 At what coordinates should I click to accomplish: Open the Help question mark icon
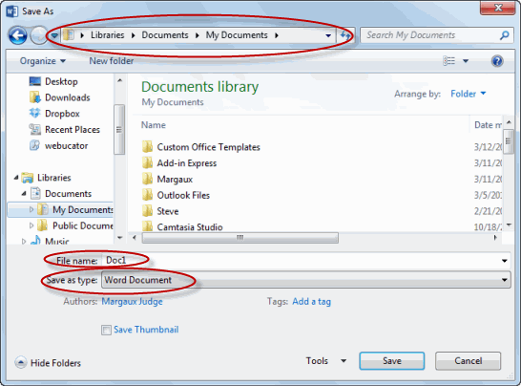497,61
